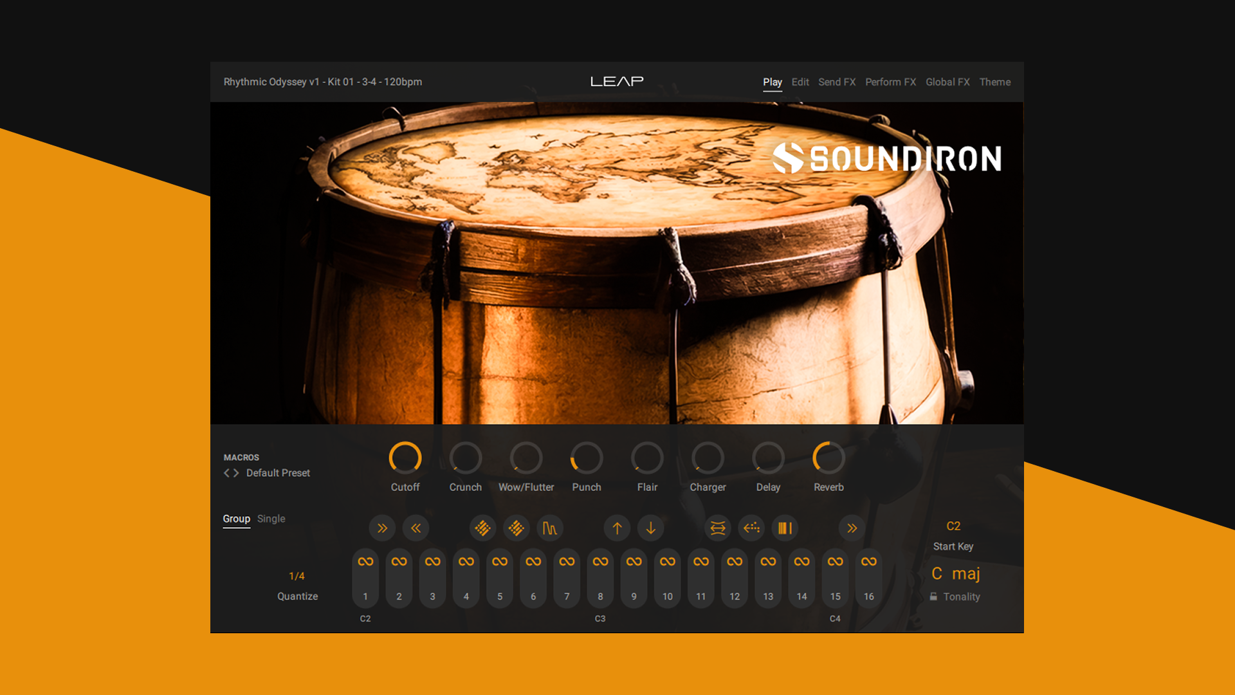Toggle the loop icon on pad 10
This screenshot has width=1235, height=695.
[x=668, y=562]
